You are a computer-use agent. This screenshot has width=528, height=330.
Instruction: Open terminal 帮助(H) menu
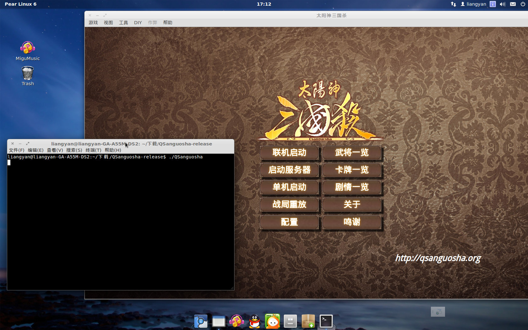coord(113,150)
